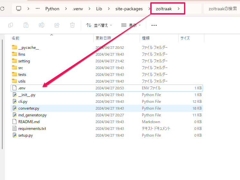Image resolution: width=240 pixels, height=180 pixels.
Task: Expand the chevron after the monitor icon
Action: pyautogui.click(x=28, y=9)
